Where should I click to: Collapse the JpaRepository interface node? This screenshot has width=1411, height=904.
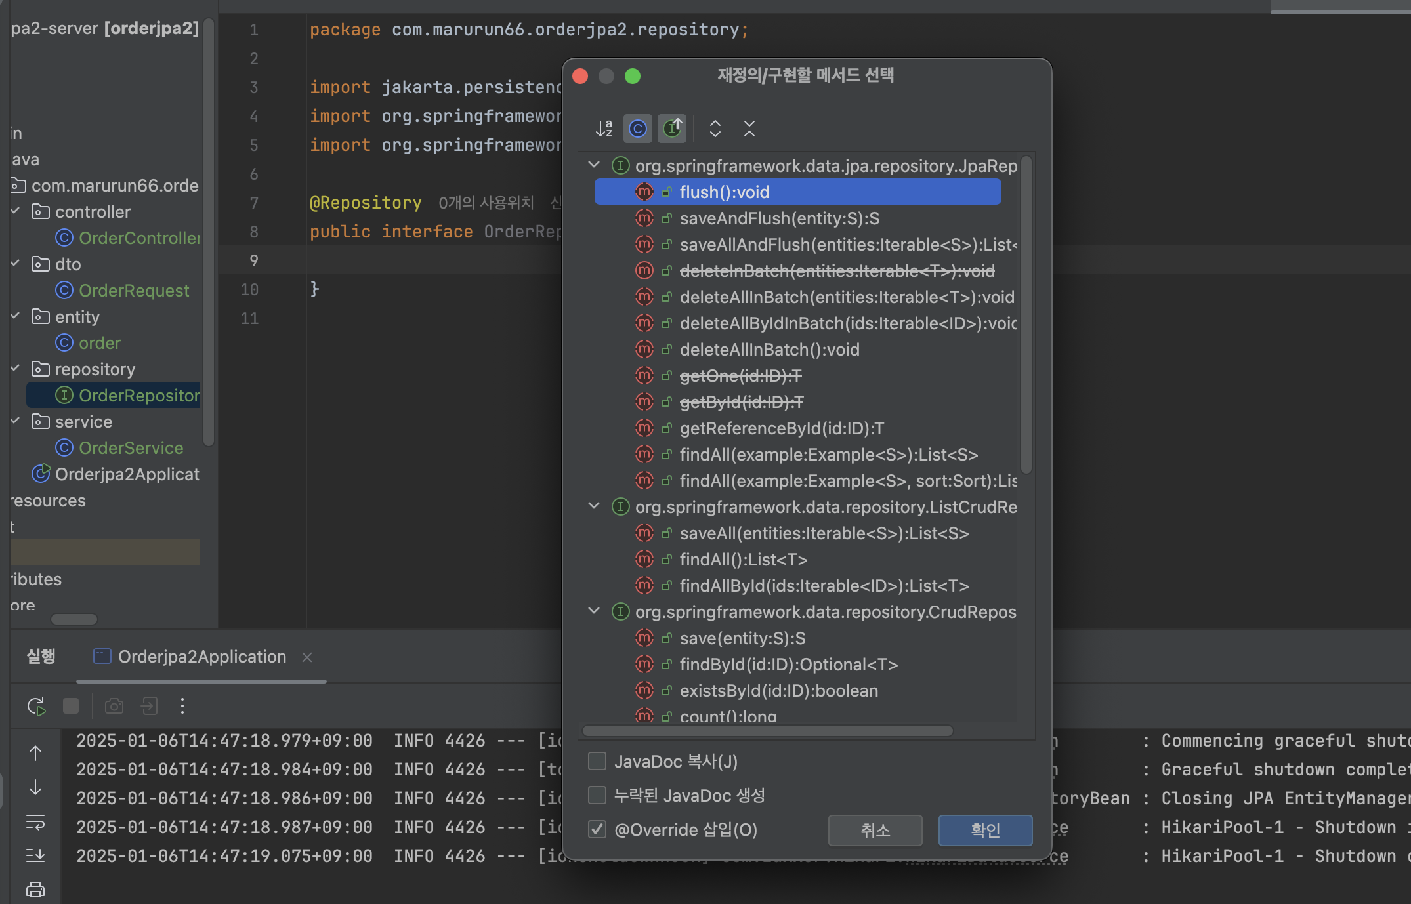pyautogui.click(x=595, y=165)
